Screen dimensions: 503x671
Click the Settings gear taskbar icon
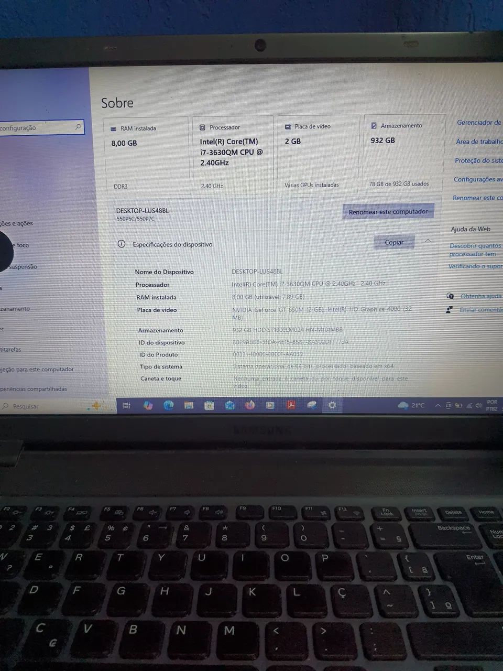[332, 405]
